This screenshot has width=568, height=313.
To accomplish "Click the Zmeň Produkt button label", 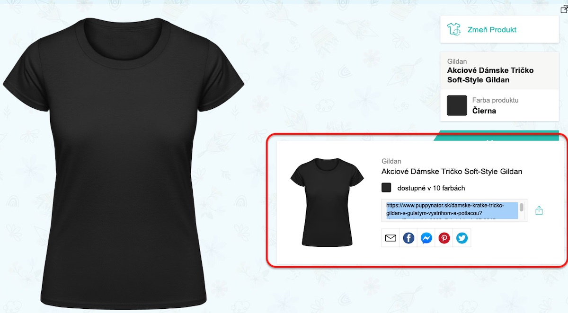I will (x=492, y=30).
